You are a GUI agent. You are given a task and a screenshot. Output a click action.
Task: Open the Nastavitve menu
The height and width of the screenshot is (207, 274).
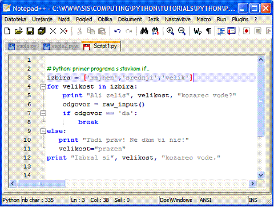tap(178, 19)
